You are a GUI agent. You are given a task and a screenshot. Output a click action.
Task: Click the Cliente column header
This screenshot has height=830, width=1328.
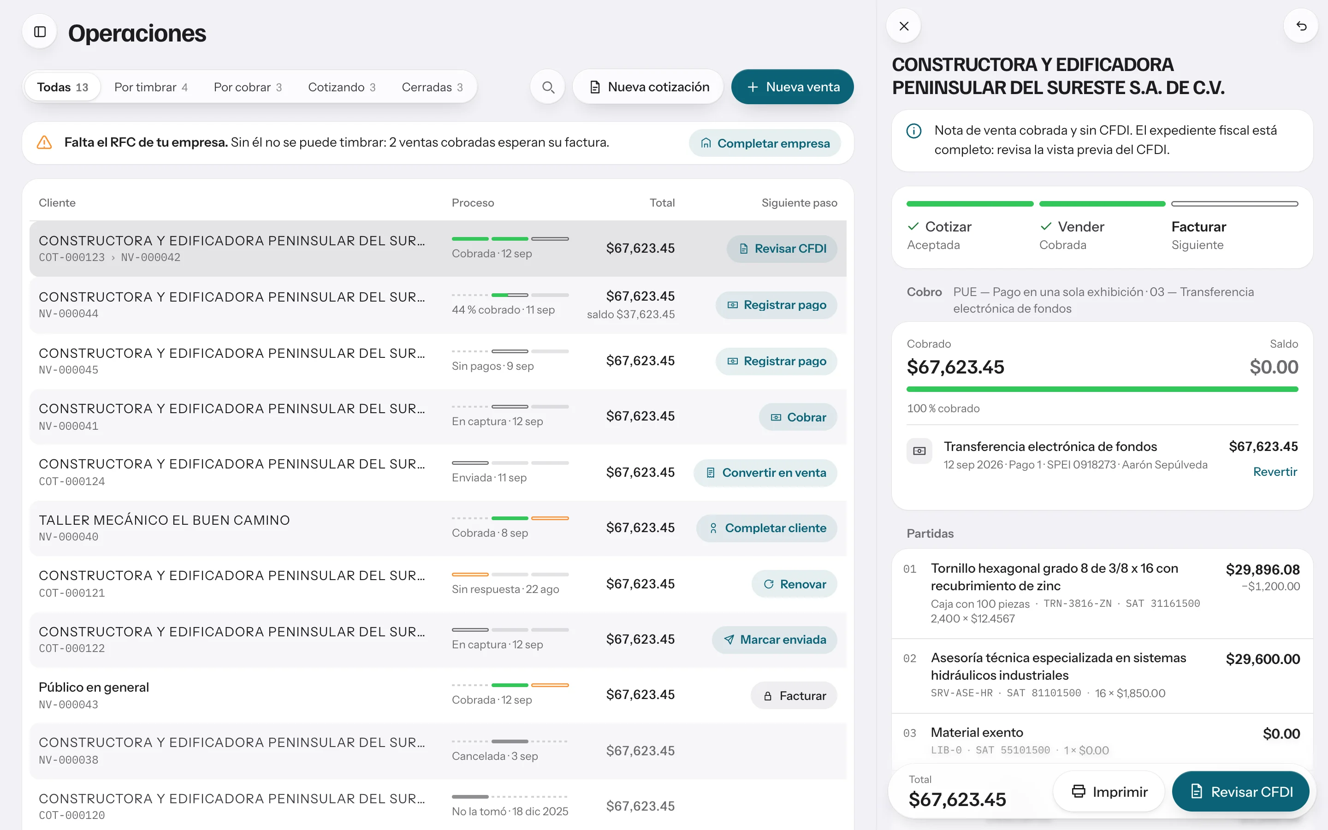57,203
